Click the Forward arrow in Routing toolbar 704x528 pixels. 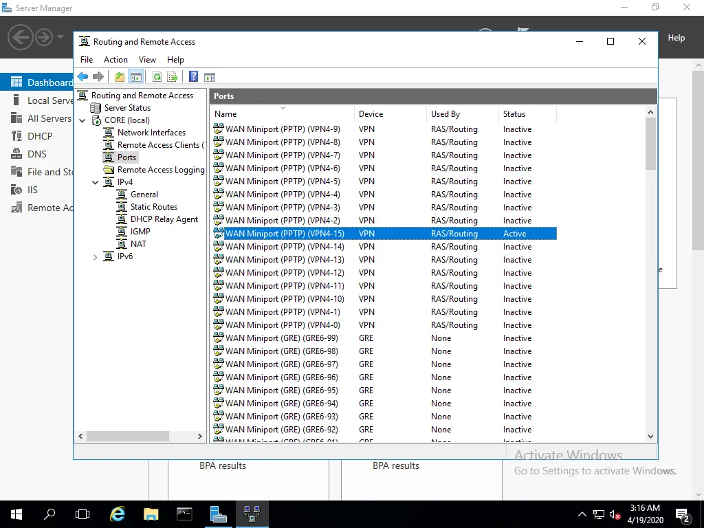(x=98, y=77)
